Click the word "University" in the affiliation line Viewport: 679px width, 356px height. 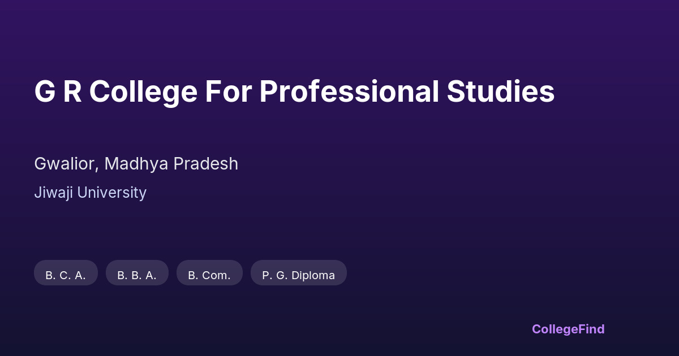111,193
